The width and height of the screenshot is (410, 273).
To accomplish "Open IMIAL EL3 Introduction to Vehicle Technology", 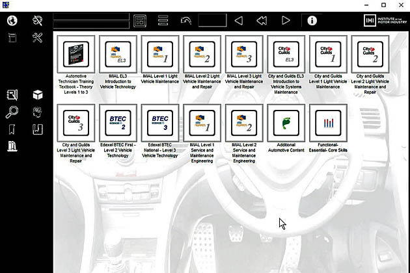I will [118, 55].
